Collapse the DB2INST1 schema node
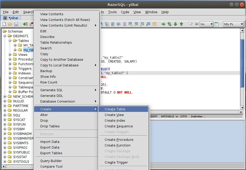246x170 pixels. click(5, 36)
